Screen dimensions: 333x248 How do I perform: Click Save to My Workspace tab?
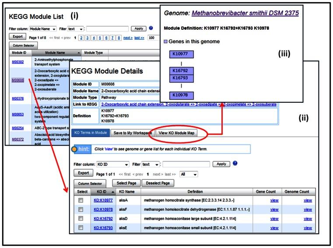click(x=133, y=133)
